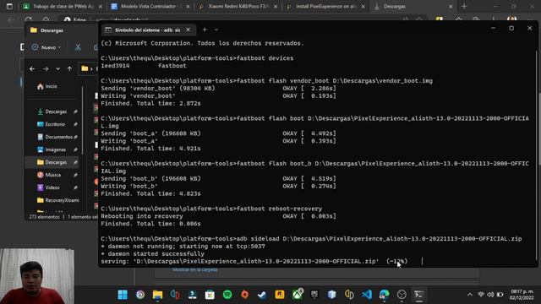Switch to 'Trabajo de clase de PWeb' browser tab
Screen dimensions: 541x304
tap(62, 7)
